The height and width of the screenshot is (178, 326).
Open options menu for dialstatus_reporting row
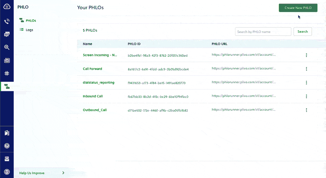[x=306, y=82]
